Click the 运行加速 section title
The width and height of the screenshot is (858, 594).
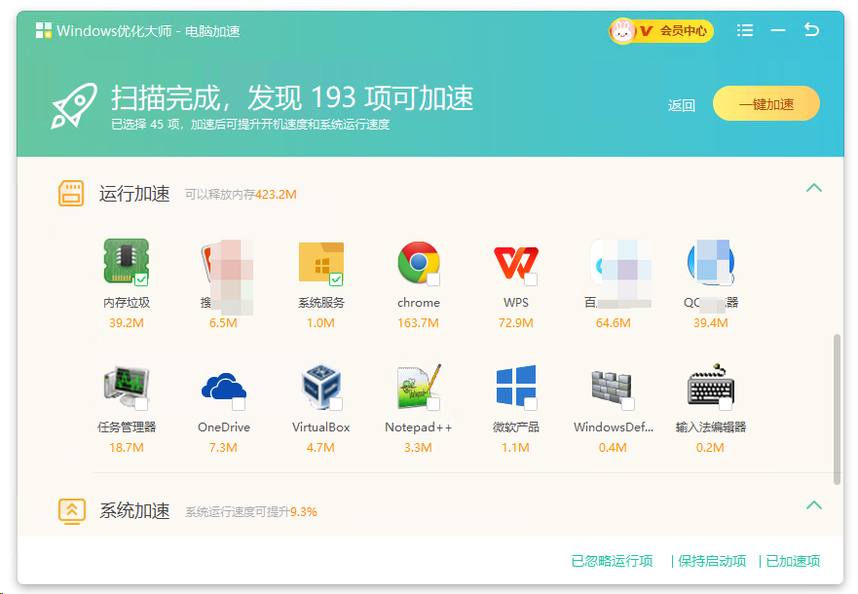pos(134,194)
